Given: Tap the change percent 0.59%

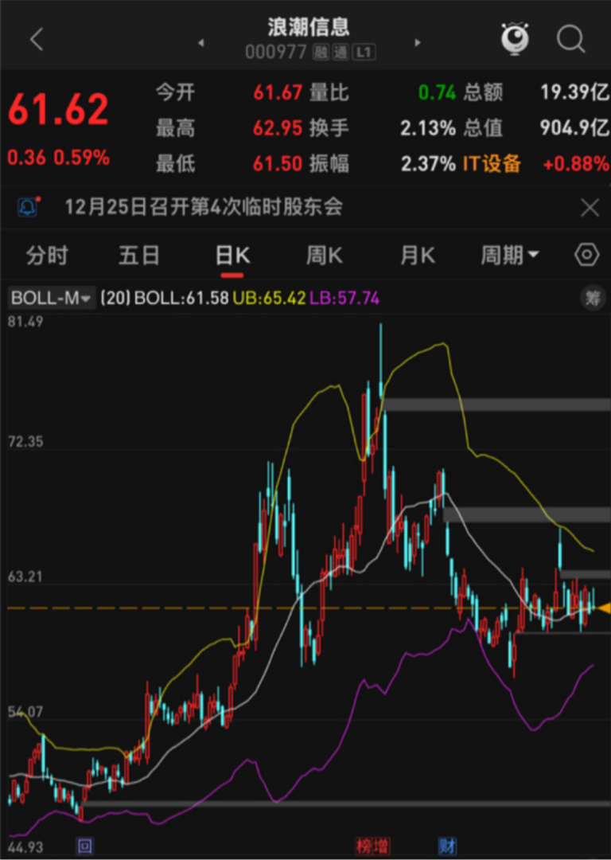Looking at the screenshot, I should (x=82, y=158).
